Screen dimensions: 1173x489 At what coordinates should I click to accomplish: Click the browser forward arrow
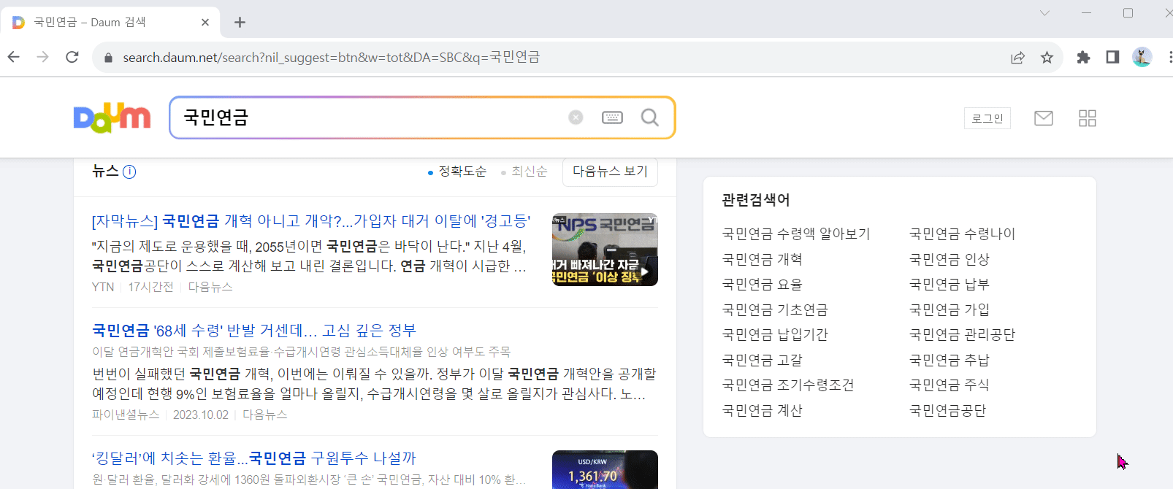click(43, 57)
